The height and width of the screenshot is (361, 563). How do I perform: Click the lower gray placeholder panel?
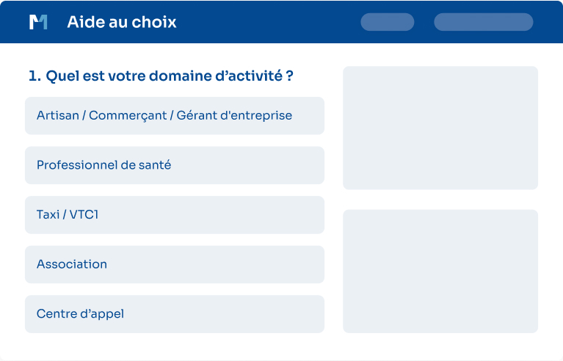[x=440, y=271]
